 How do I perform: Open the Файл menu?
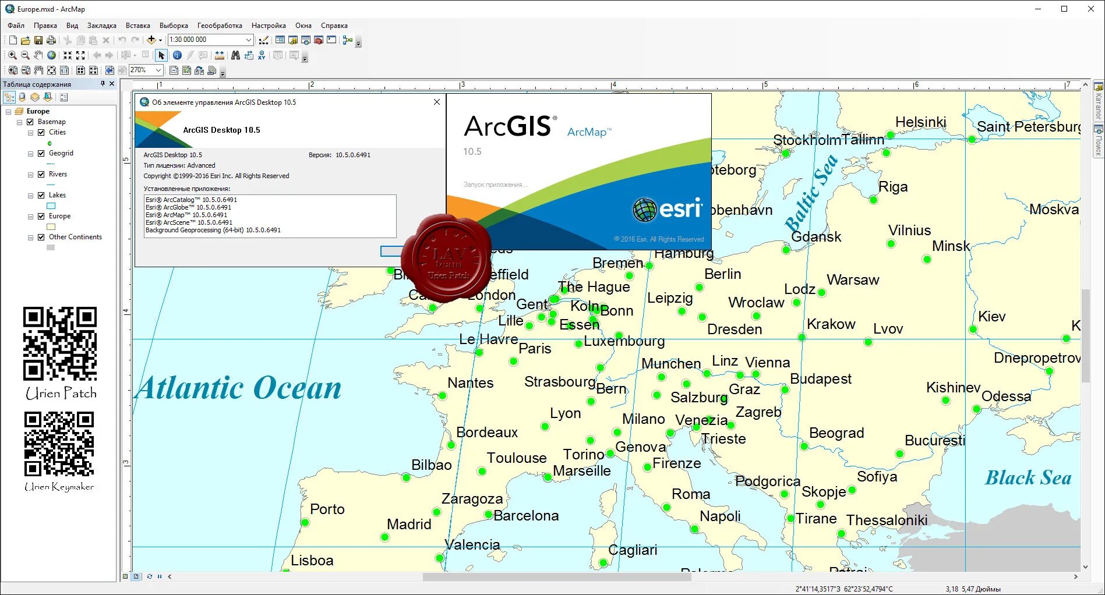(x=16, y=26)
